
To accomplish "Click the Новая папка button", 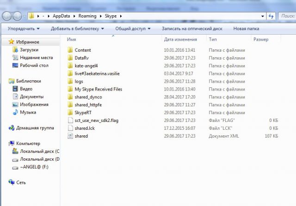I will click(246, 29).
